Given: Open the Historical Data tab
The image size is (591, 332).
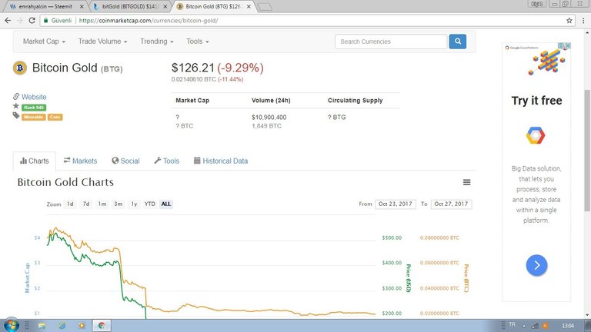Looking at the screenshot, I should [221, 161].
